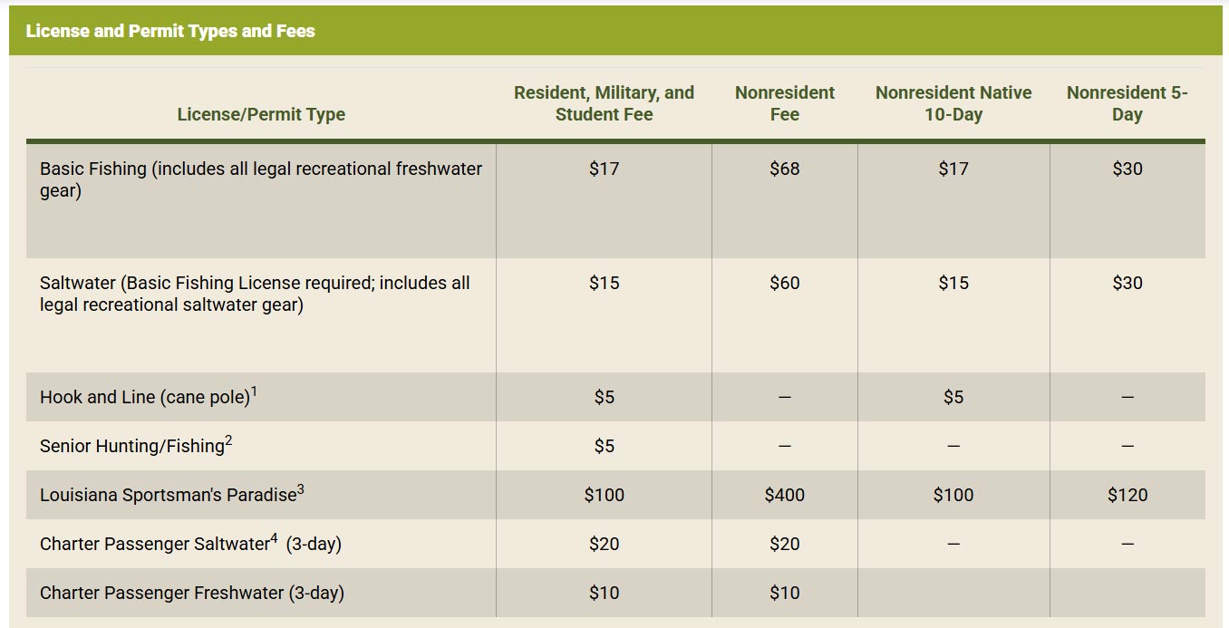Click the Nonresident 5-Day column header
This screenshot has width=1229, height=628.
coord(1127,103)
